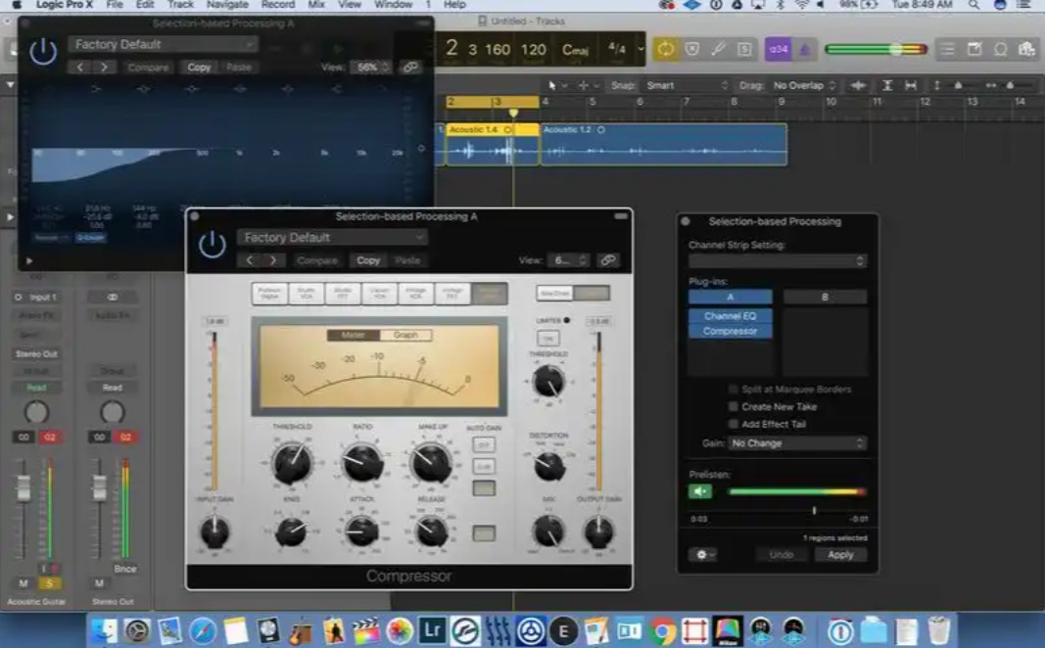Switch to plug-in set B tab
The image size is (1045, 648).
click(825, 297)
